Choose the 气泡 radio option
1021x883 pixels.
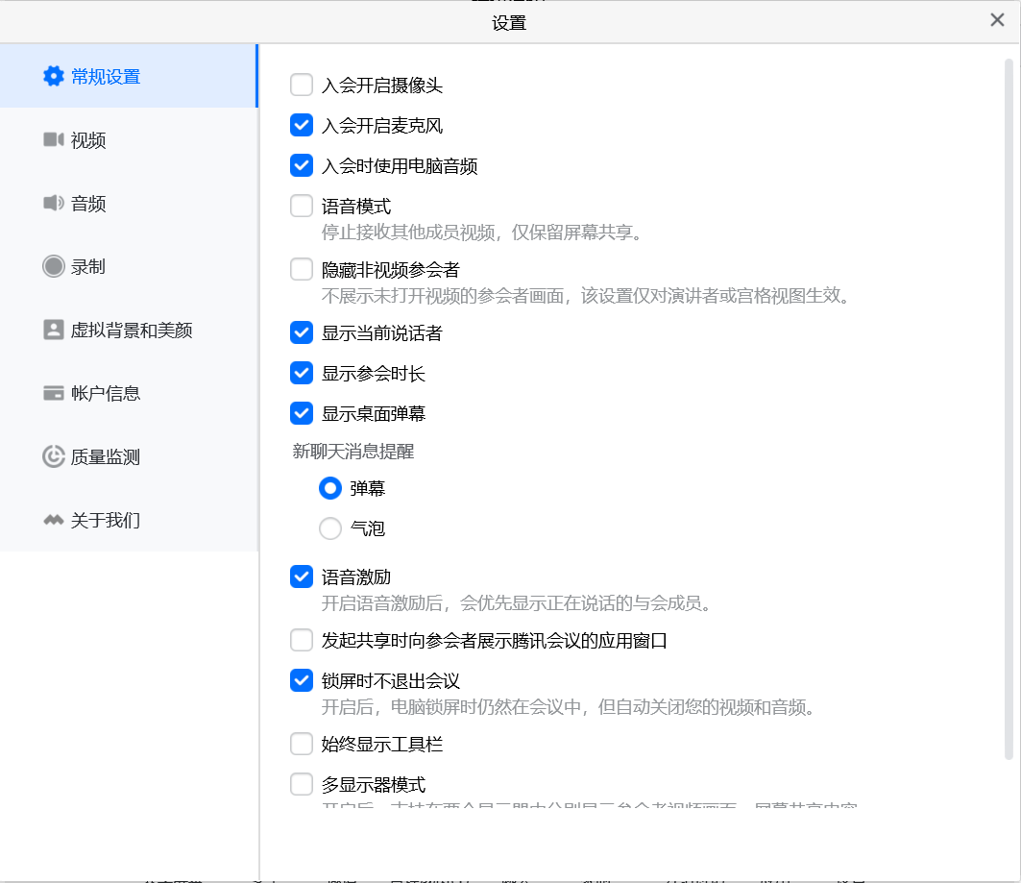[x=330, y=528]
